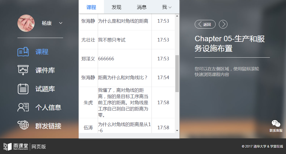The width and height of the screenshot is (286, 154).
Task: Switch to the 发现 tab
Action: [x=117, y=7]
